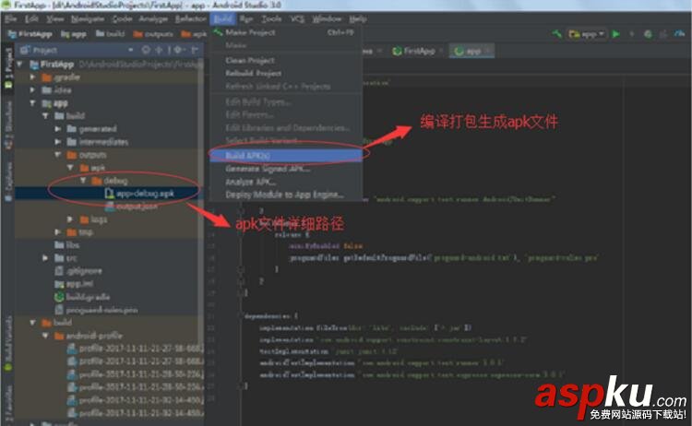Choose Generate Signed APK menu entry

coord(286,169)
